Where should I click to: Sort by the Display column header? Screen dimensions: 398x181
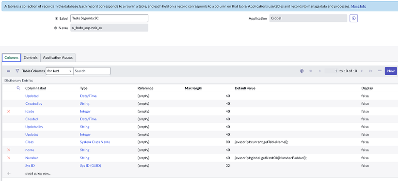367,88
